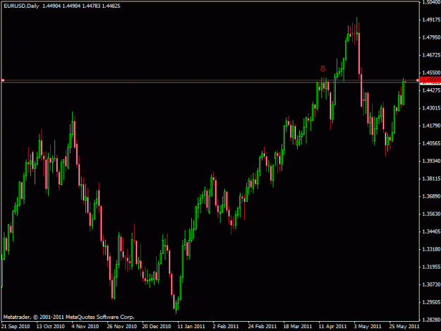The width and height of the screenshot is (441, 331).
Task: Click the 1.44275 price axis label
Action: point(431,90)
